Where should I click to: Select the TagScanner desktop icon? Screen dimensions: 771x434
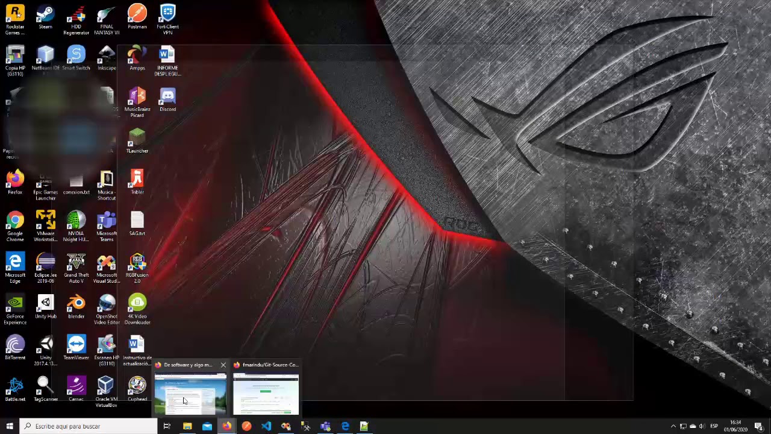pos(45,389)
